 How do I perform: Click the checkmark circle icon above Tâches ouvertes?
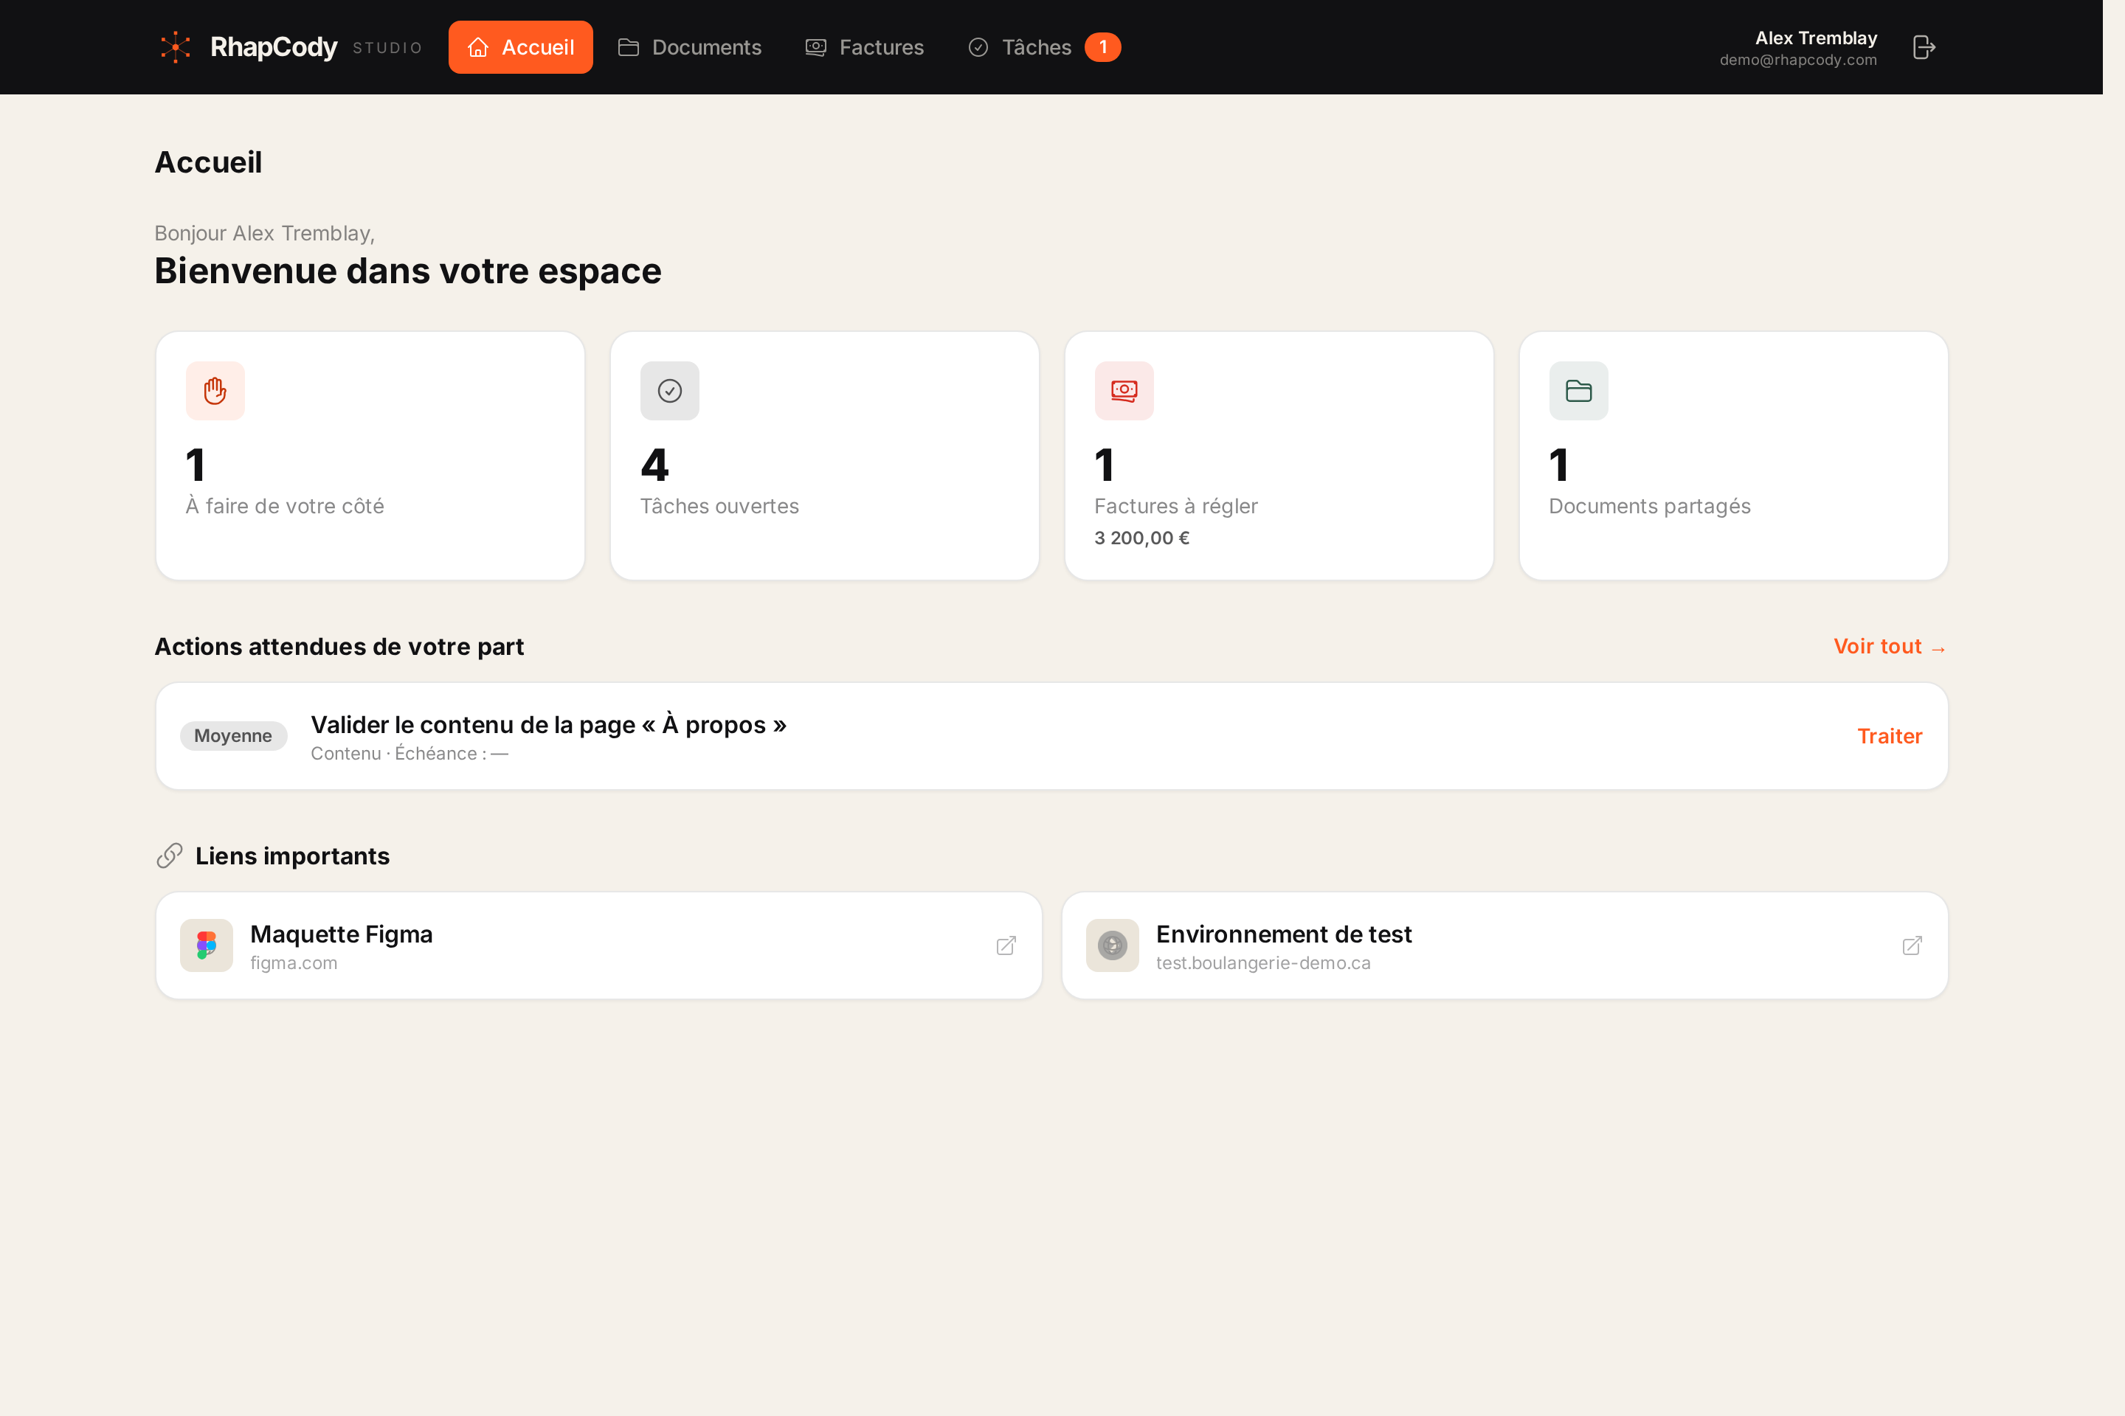(x=669, y=391)
